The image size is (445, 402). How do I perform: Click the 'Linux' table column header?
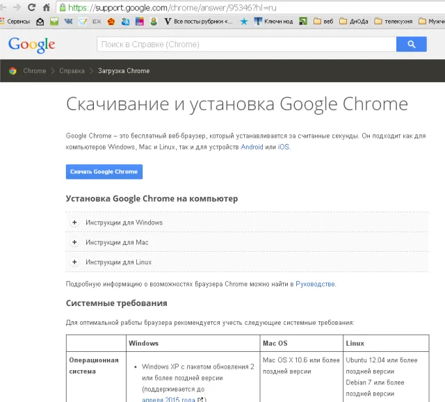(x=355, y=344)
